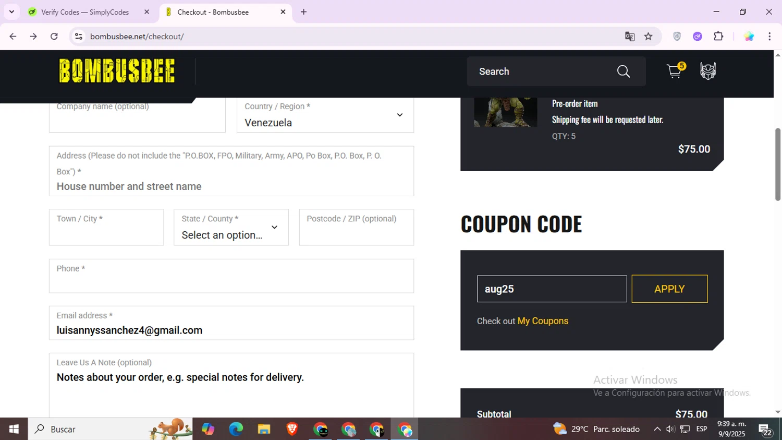Click the Subtotal label

494,414
